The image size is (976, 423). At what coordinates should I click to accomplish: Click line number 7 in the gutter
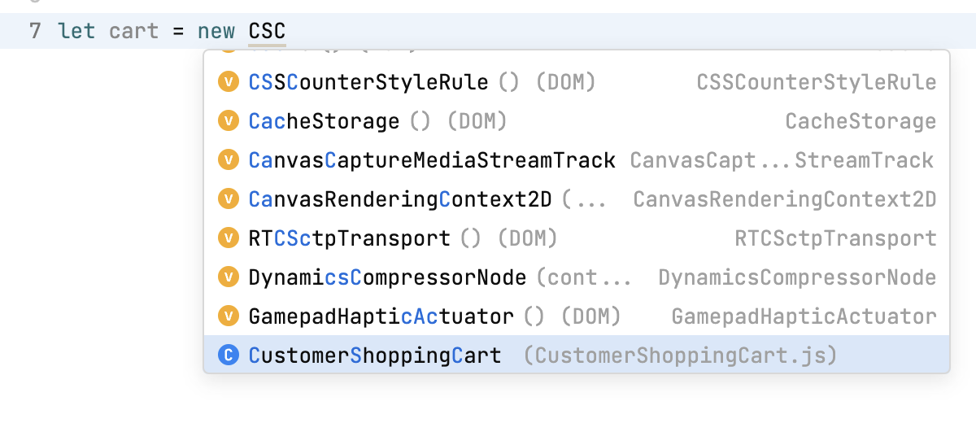(35, 32)
